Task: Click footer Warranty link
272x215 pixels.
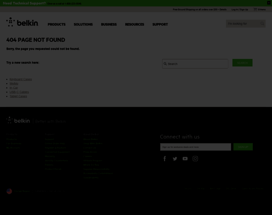Action: (x=50, y=156)
